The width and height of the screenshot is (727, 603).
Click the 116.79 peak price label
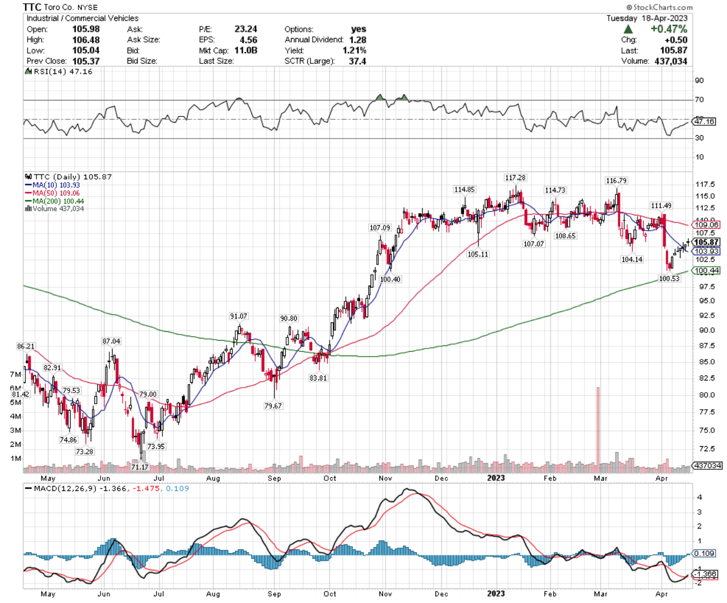[x=617, y=181]
